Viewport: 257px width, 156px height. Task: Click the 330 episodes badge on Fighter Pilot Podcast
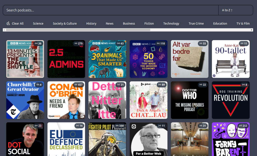pyautogui.click(x=119, y=126)
